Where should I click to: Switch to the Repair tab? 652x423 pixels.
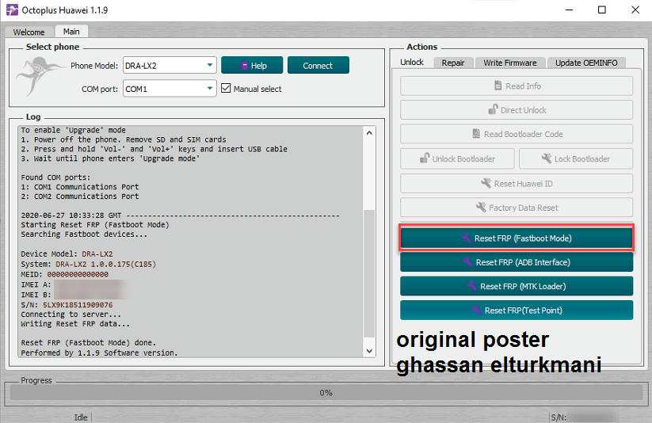(x=453, y=63)
